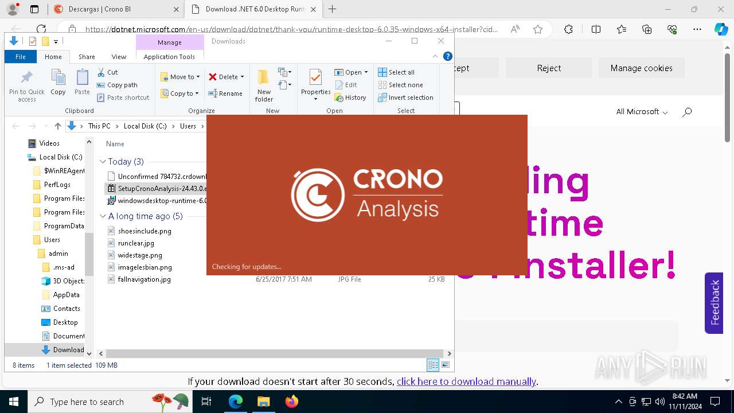Create a New folder
Screen dimensions: 734x413
tap(264, 86)
